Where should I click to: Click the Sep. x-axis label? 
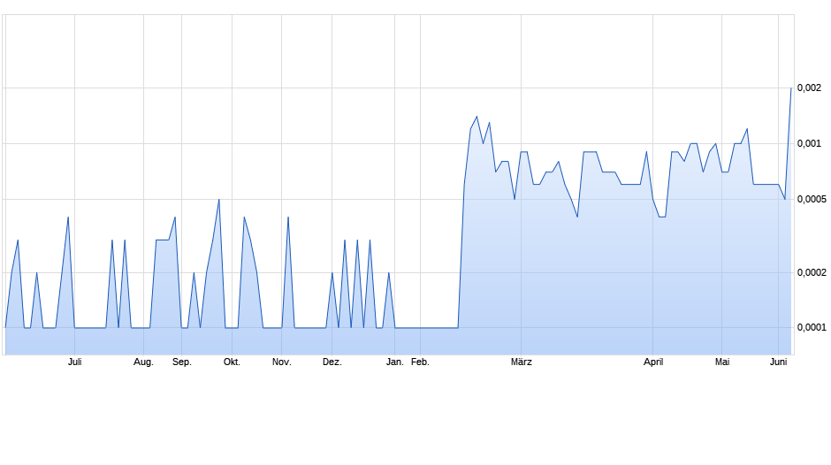pyautogui.click(x=182, y=362)
